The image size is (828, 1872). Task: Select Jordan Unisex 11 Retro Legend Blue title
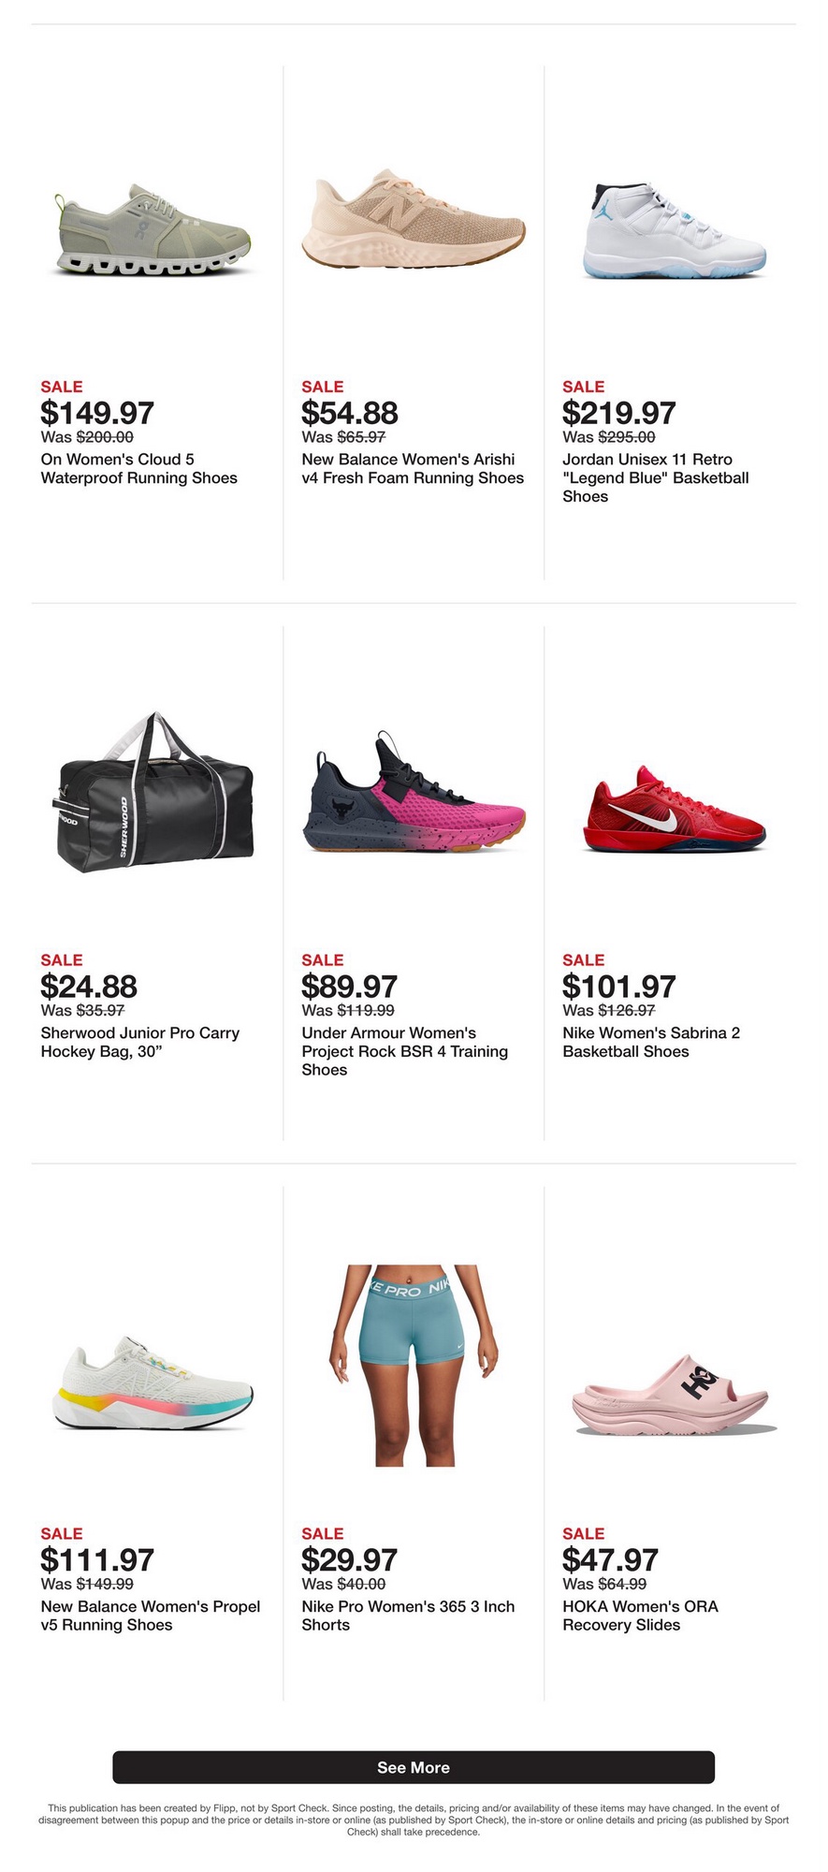coord(656,478)
